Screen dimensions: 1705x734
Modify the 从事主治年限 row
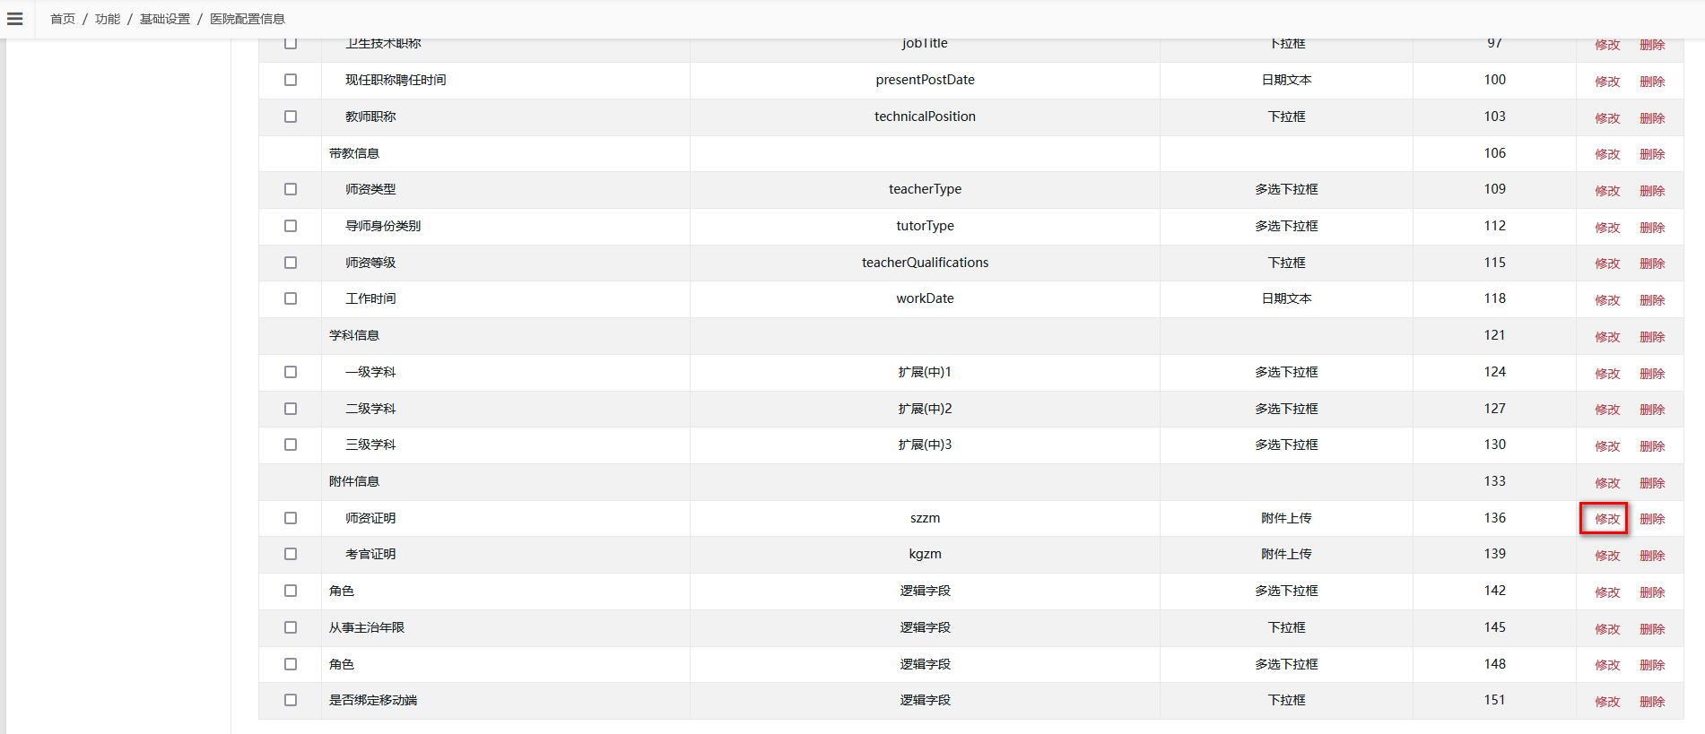click(x=1607, y=629)
